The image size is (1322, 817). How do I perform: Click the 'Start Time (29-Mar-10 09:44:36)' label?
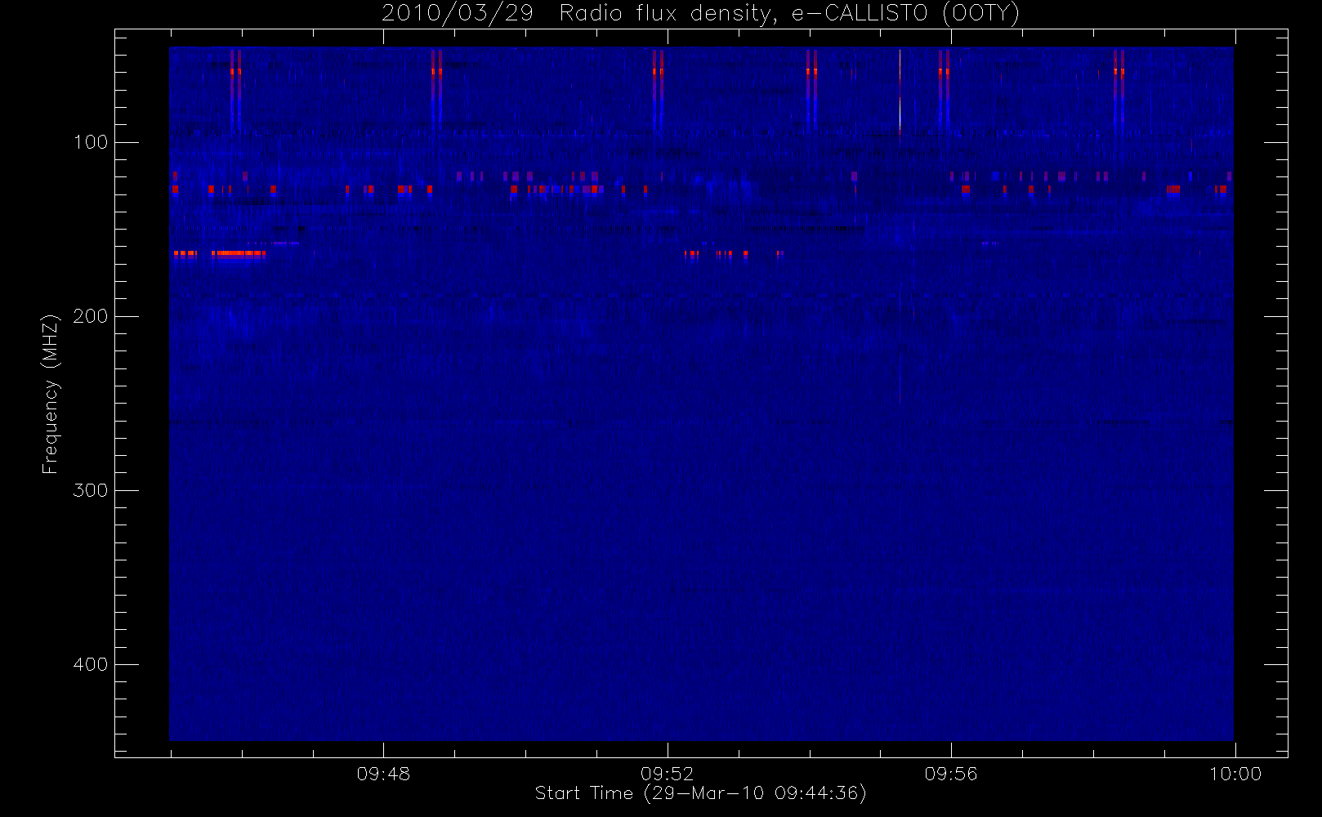point(701,793)
